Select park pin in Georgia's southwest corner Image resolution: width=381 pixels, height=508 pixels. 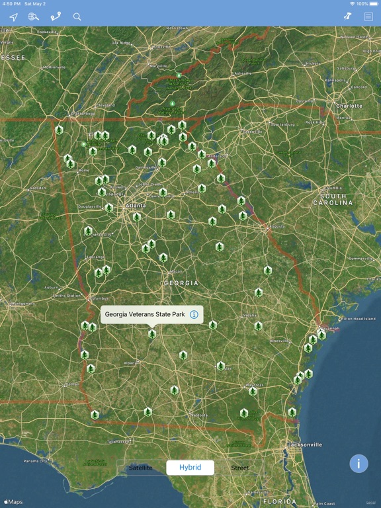[x=95, y=415]
